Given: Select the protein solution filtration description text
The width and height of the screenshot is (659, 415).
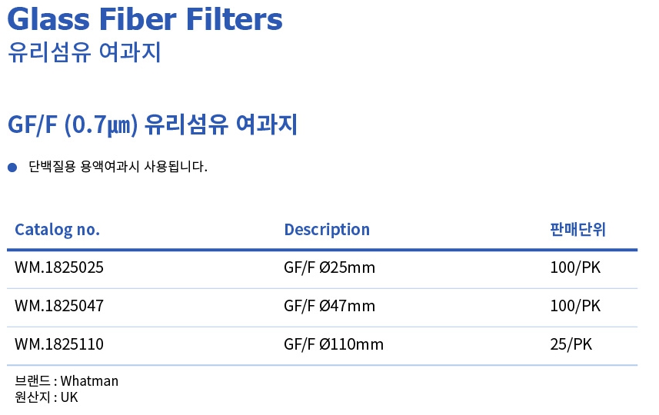Looking at the screenshot, I should coord(118,167).
